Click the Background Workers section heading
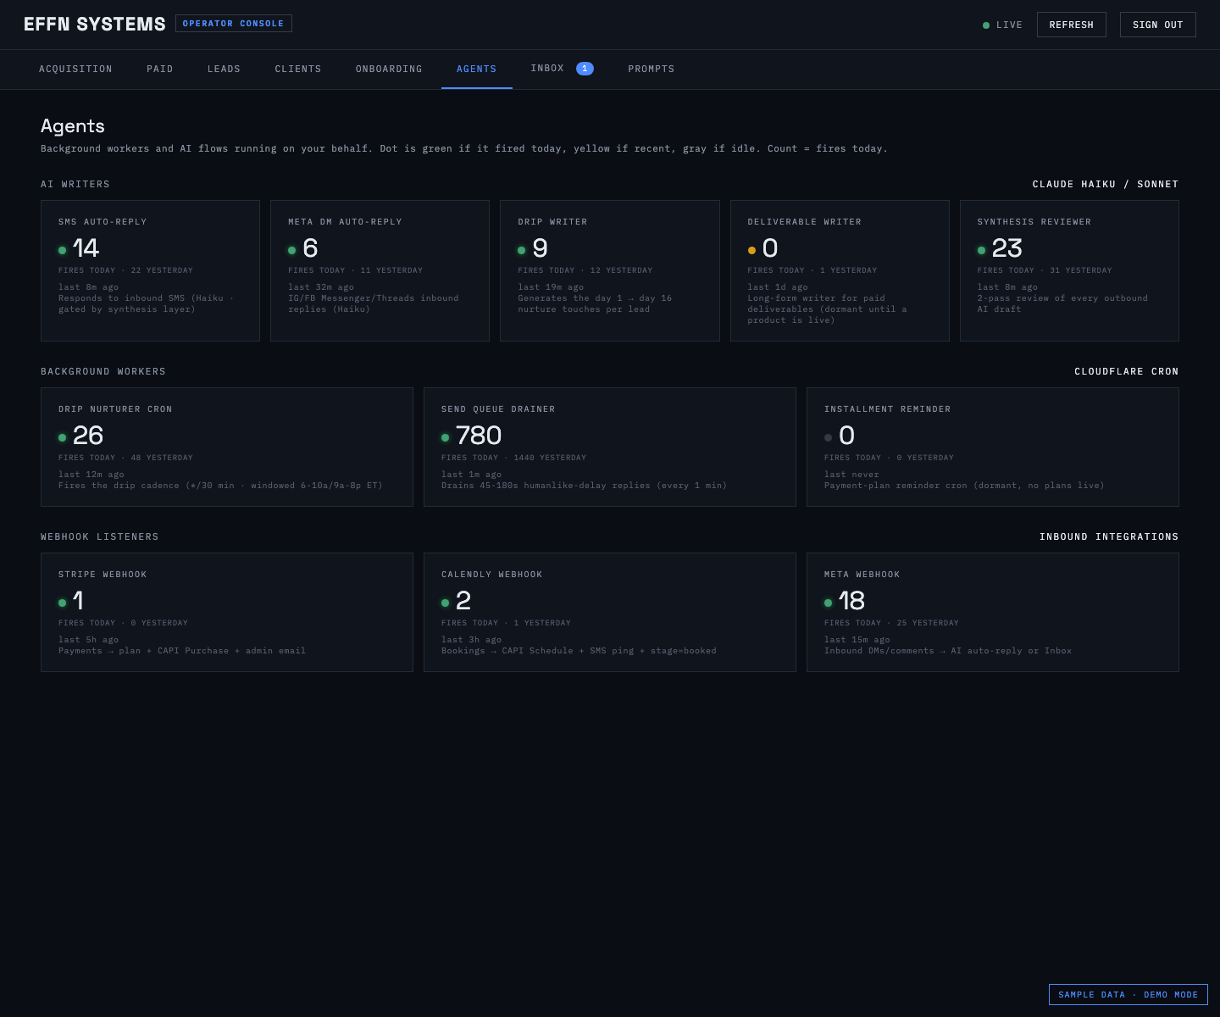This screenshot has width=1220, height=1017. 103,371
